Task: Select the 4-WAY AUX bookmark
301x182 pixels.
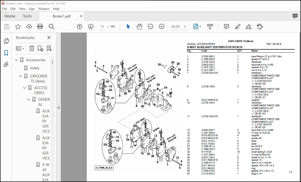Action: tap(46, 172)
